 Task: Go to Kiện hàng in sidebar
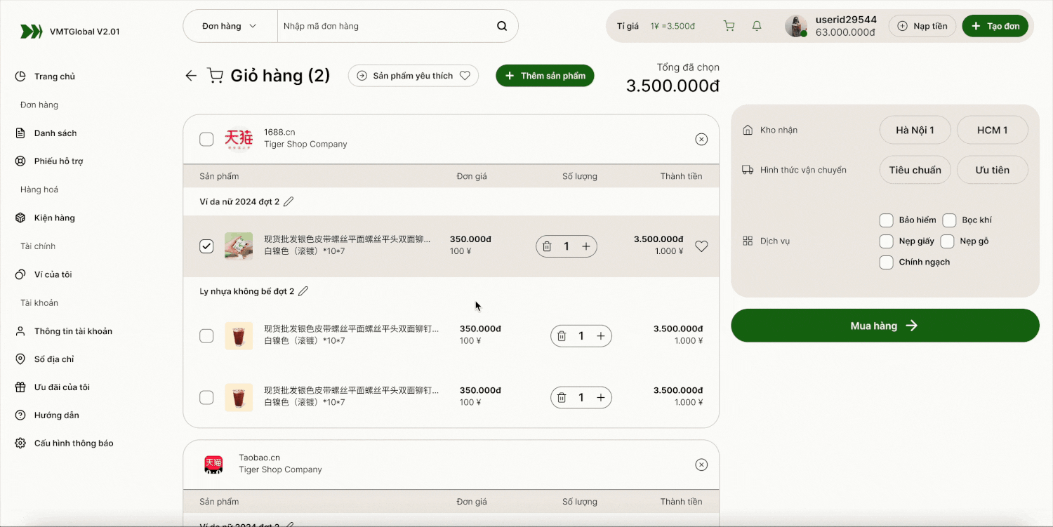tap(54, 218)
